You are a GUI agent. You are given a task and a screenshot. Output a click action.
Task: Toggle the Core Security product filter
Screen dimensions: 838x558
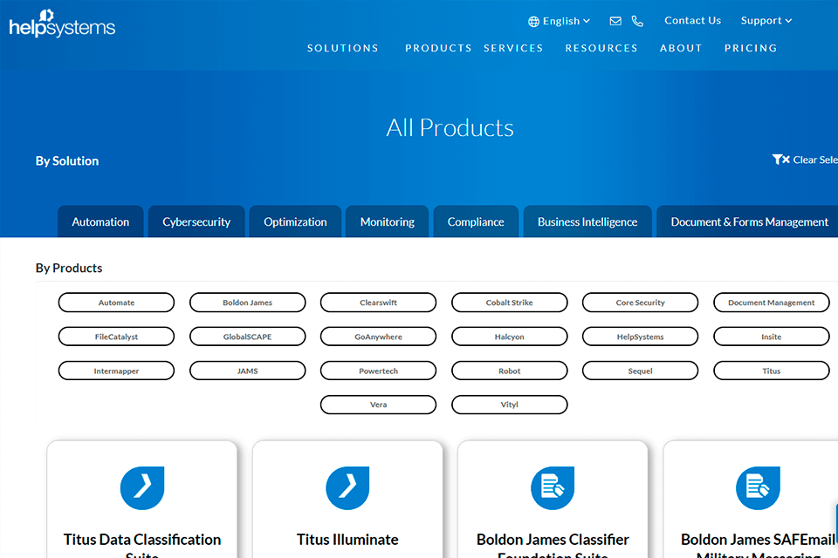coord(640,303)
